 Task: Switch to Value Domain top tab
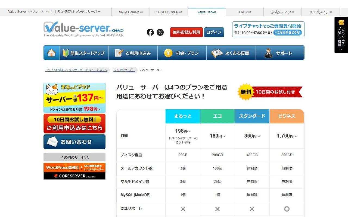pos(130,12)
